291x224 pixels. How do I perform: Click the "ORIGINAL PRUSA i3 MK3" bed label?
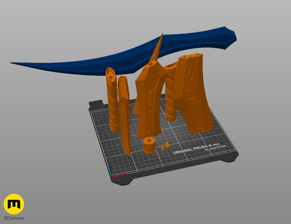(x=196, y=148)
